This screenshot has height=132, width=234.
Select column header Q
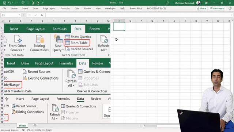(152, 21)
